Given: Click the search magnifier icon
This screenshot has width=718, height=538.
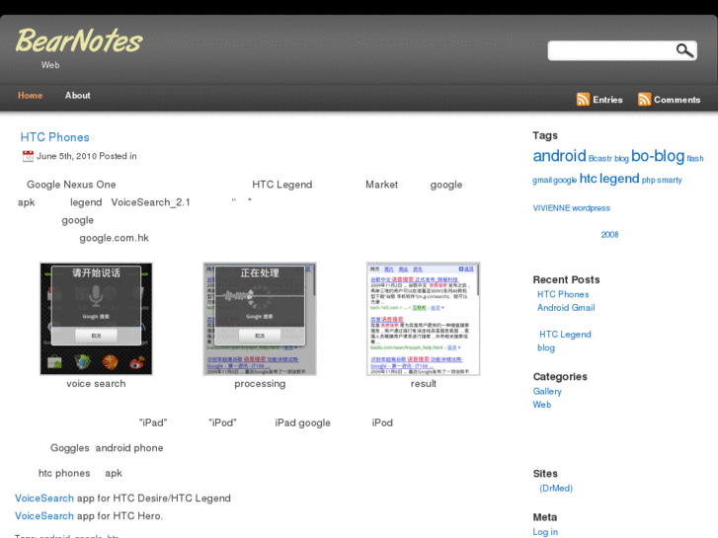Looking at the screenshot, I should (x=684, y=50).
